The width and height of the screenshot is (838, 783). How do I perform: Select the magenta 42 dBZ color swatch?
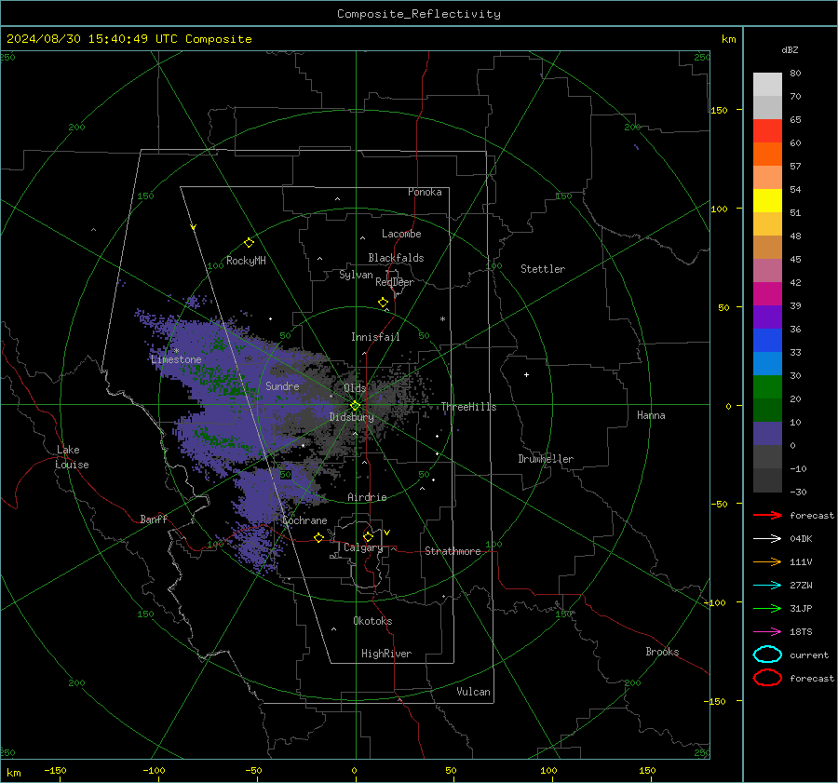(767, 293)
